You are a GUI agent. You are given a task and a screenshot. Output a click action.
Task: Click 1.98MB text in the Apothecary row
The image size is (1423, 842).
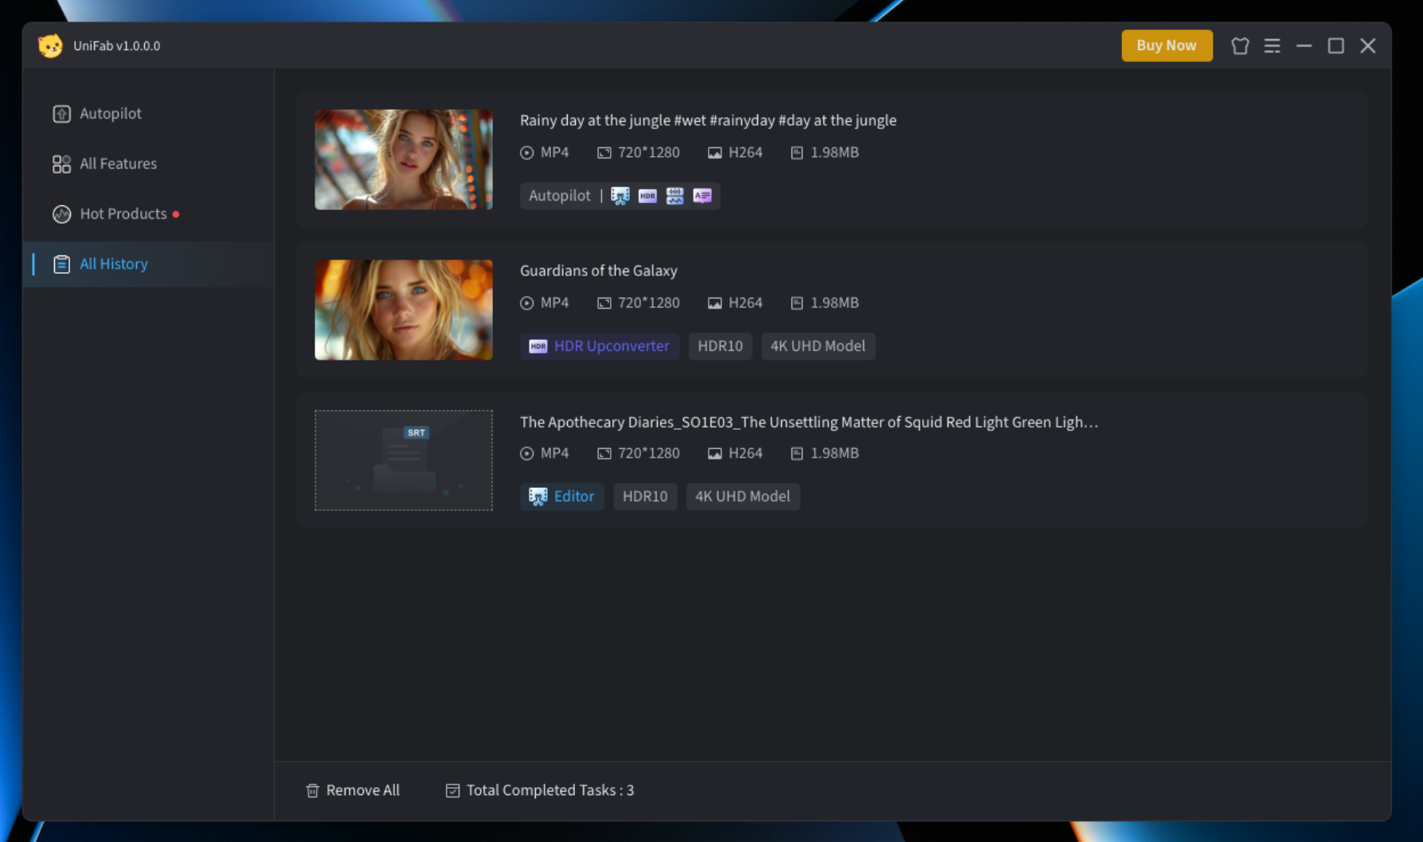835,453
